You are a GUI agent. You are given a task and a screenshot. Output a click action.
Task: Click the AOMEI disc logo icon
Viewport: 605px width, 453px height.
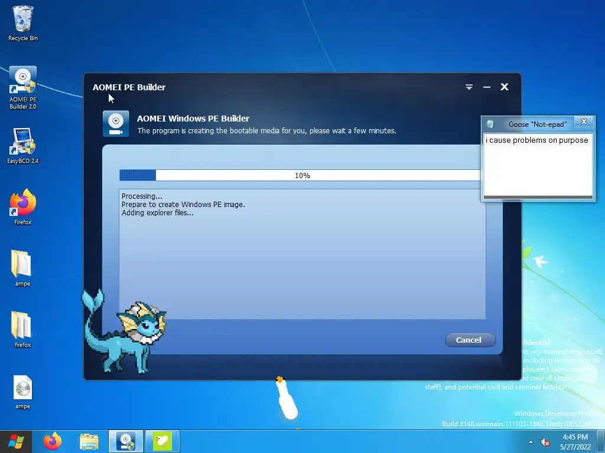[116, 124]
